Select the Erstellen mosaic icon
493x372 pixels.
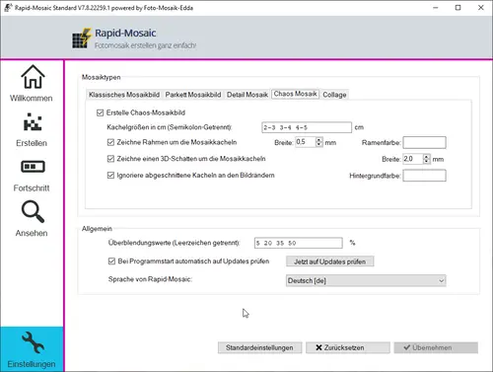tap(33, 121)
